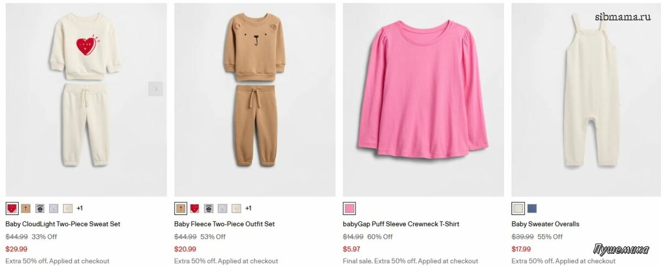This screenshot has height=266, width=661.
Task: Open Baby CloudLight Two-Piece Sweat Set link
Action: click(x=63, y=224)
